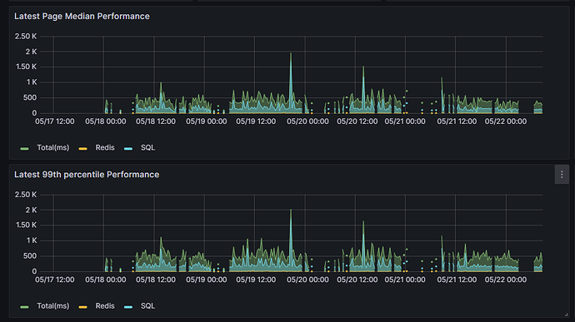Click 05/20 00:00 label on median chart axis
This screenshot has height=322, width=575.
[x=307, y=121]
